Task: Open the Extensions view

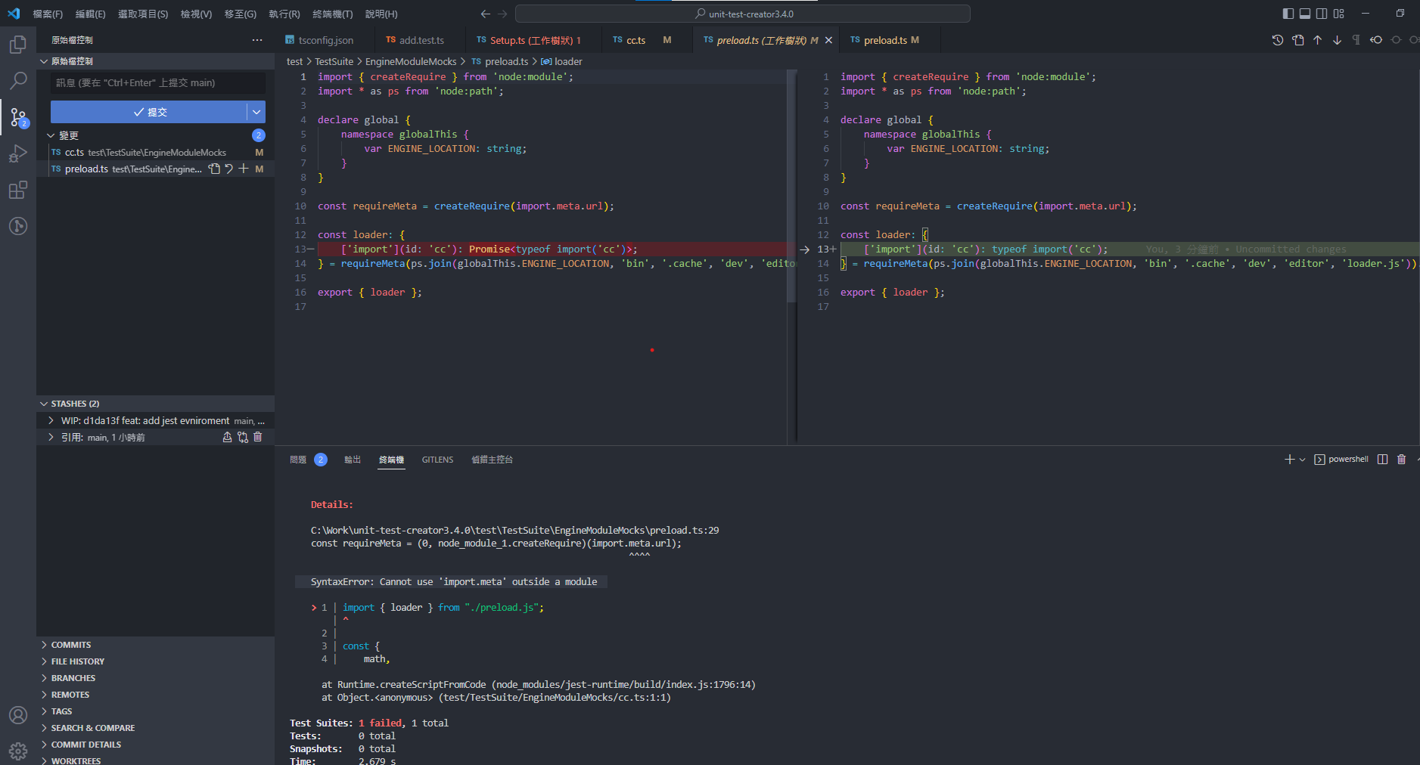Action: [18, 190]
